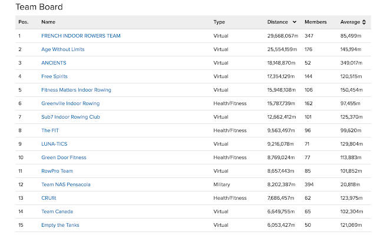This screenshot has width=377, height=235.
Task: Click Virtual type in ANCIENTS row
Action: [x=221, y=63]
